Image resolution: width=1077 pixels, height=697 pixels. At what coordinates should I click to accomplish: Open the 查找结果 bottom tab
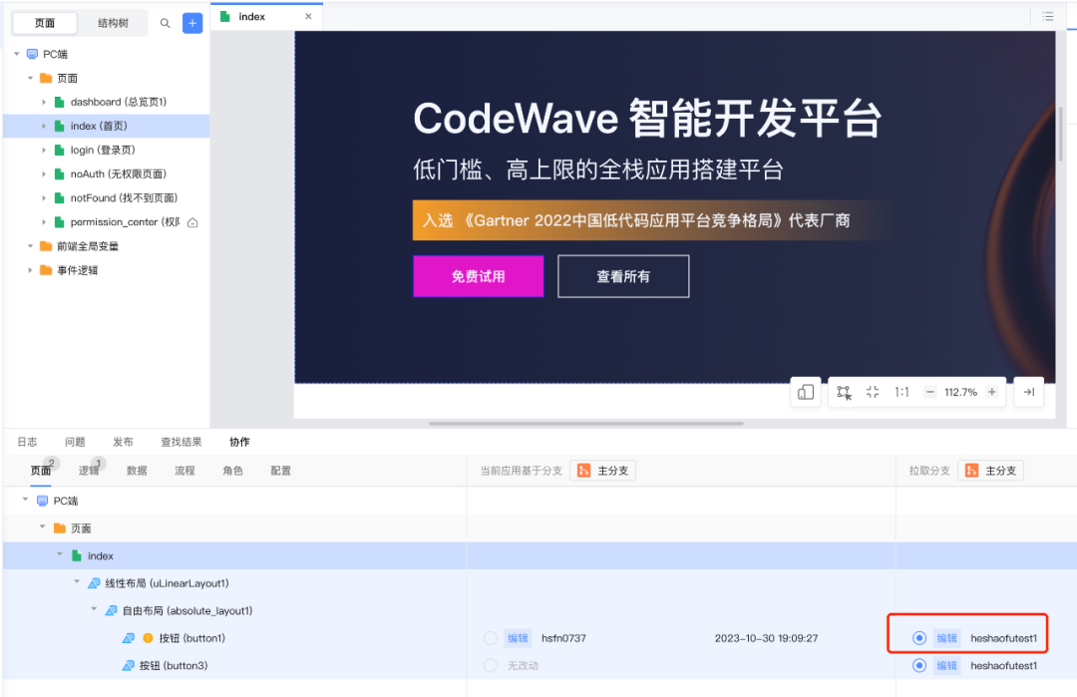click(x=181, y=442)
